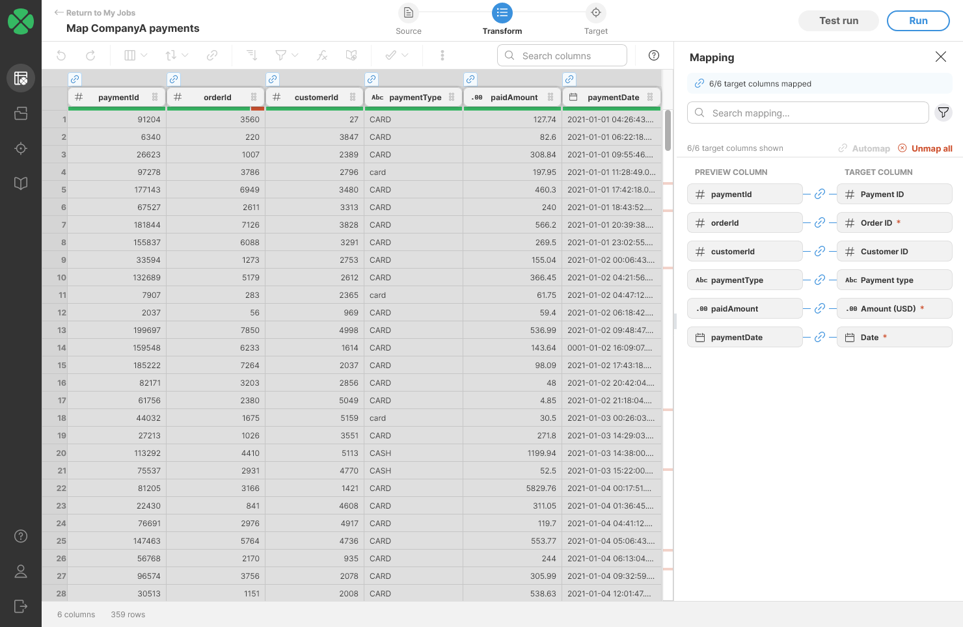Open the user profile icon in sidebar
The height and width of the screenshot is (627, 963).
click(21, 571)
